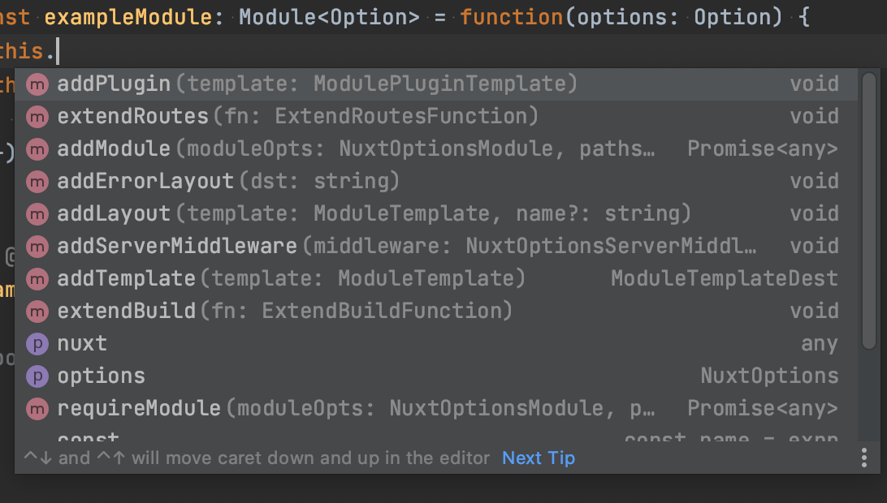Select the nuxt property suggestion
The width and height of the screenshot is (887, 503).
[x=82, y=344]
